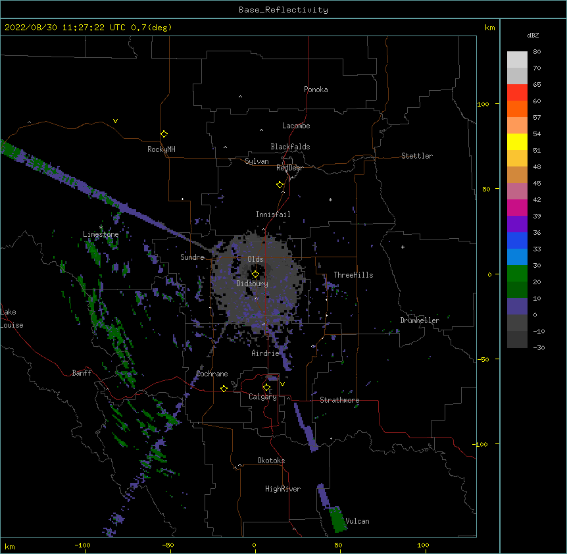Viewport: 567px width, 554px height.
Task: Click the yellow diamond marker above RockyMH
Action: 164,134
